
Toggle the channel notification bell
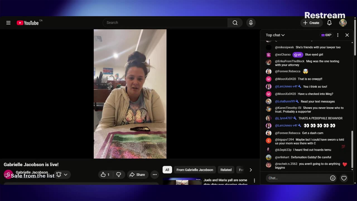[59, 174]
